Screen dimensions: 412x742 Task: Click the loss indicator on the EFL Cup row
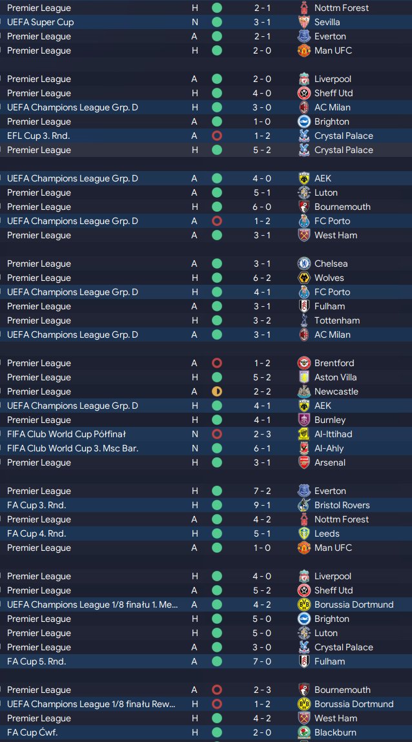[217, 136]
